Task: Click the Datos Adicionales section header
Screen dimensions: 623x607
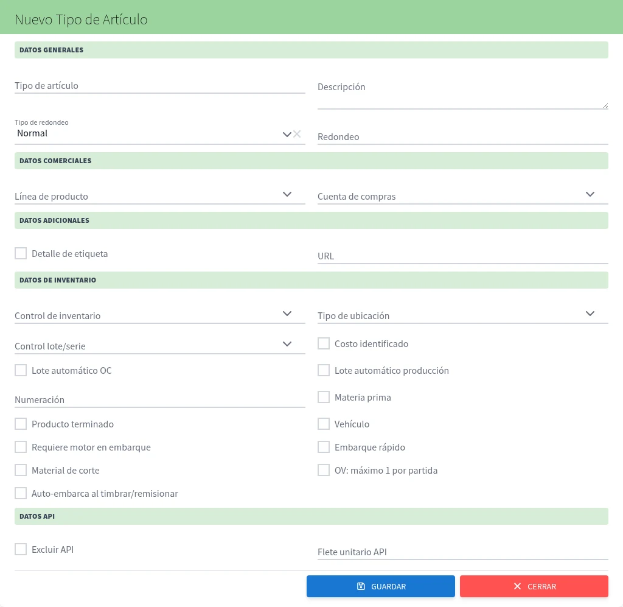Action: point(311,220)
